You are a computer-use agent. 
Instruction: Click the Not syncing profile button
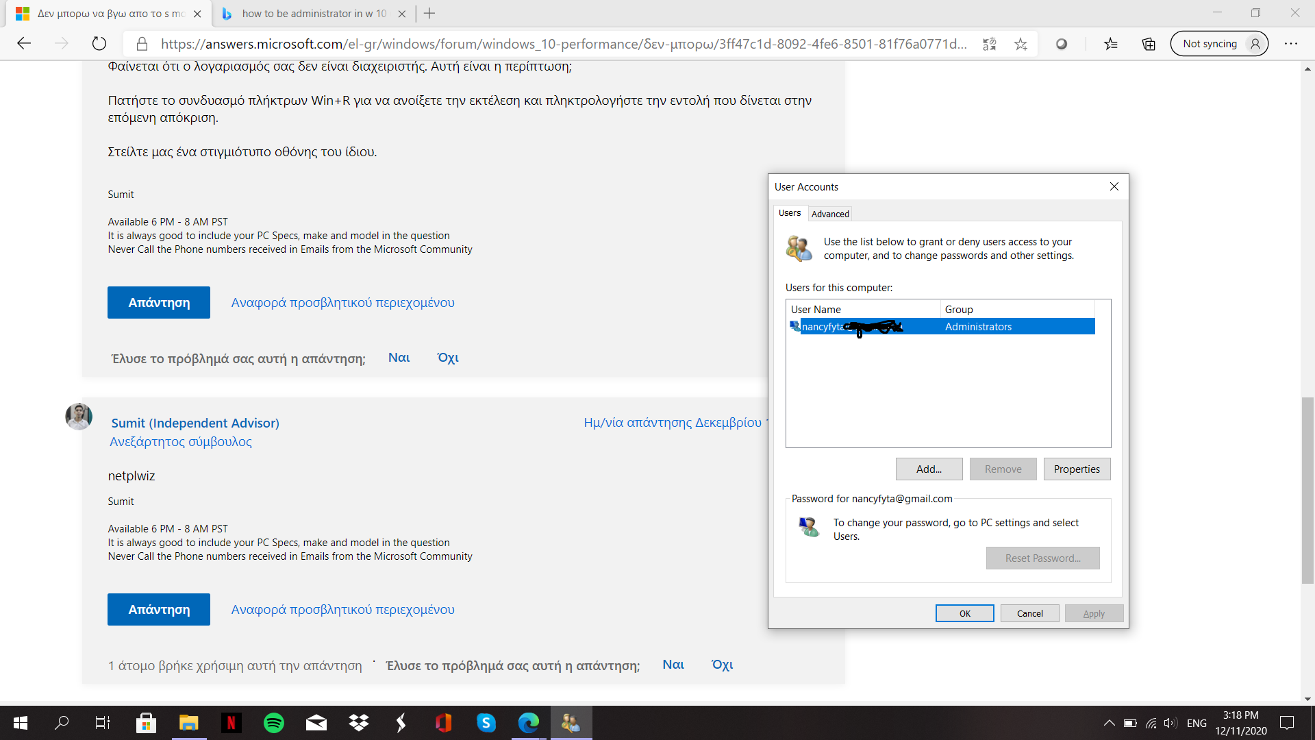(1219, 44)
